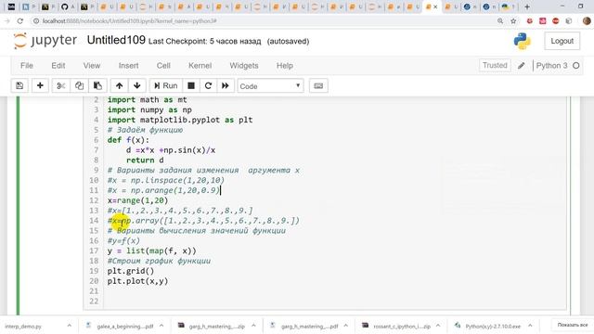Open the cell type dropdown showing Code
The image size is (594, 334).
tap(270, 86)
